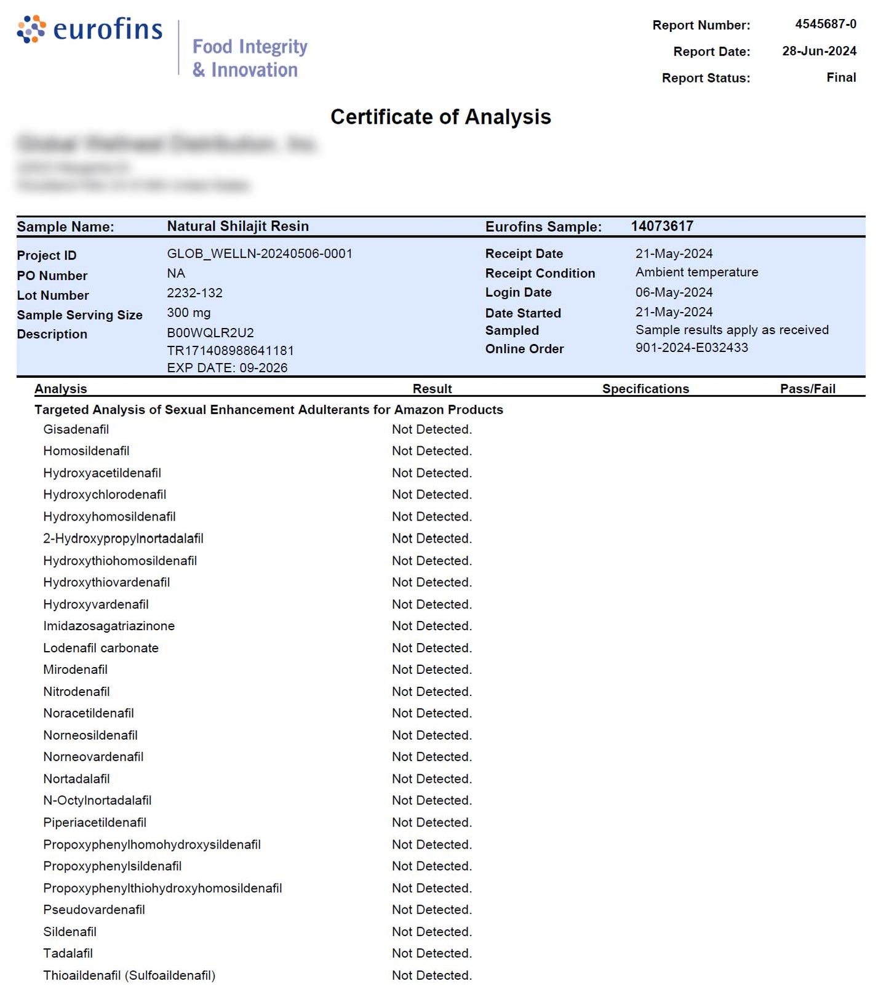889x1000 pixels.
Task: Select Thioaildenafil (Sulfoaildenafil)
Action: click(129, 976)
